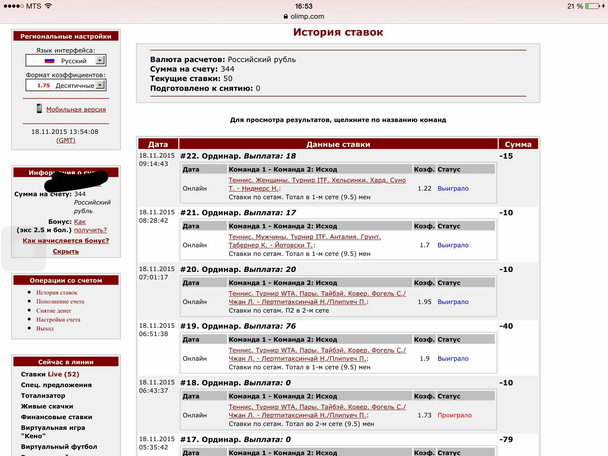This screenshot has width=608, height=456.
Task: Select Тотализатор in sidebar
Action: point(43,395)
